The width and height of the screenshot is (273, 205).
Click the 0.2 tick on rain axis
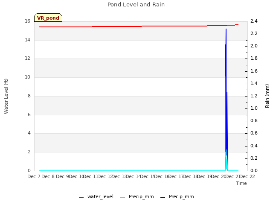254,158
